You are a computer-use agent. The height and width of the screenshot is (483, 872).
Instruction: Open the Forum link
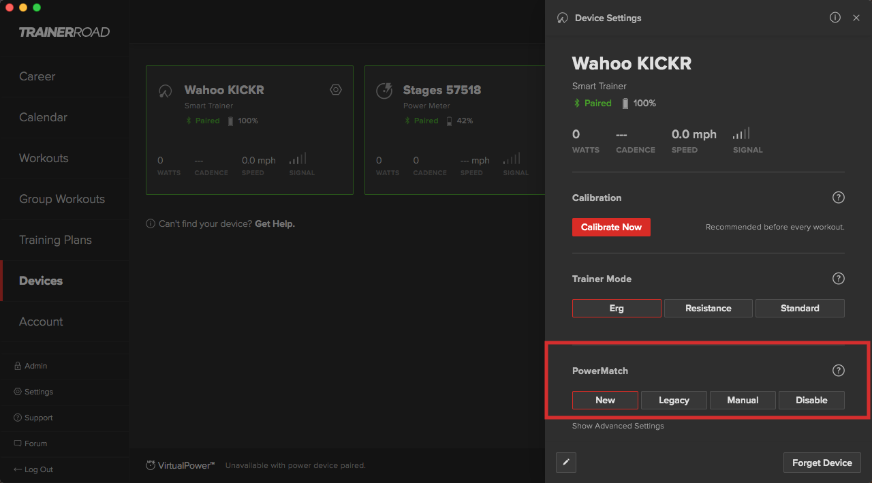click(x=31, y=443)
